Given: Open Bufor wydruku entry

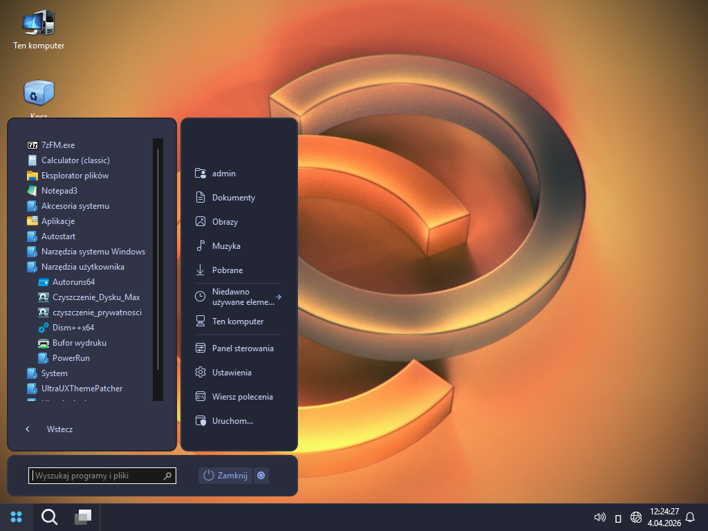Looking at the screenshot, I should tap(79, 343).
